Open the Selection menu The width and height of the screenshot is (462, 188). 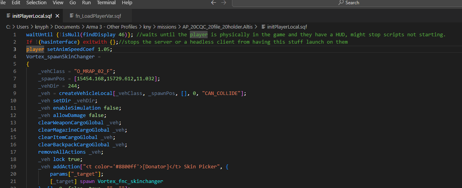[37, 3]
